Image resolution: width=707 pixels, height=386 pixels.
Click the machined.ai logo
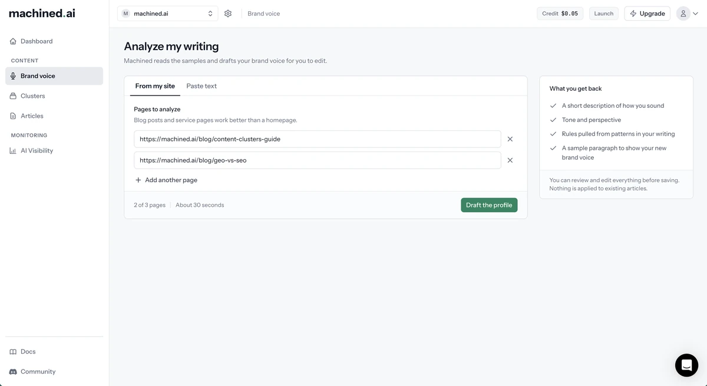(x=42, y=13)
